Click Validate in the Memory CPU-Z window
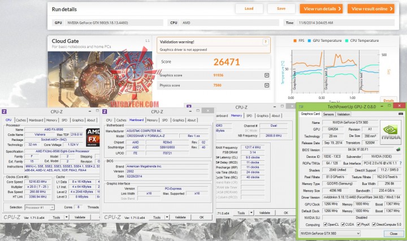 coord(265,213)
